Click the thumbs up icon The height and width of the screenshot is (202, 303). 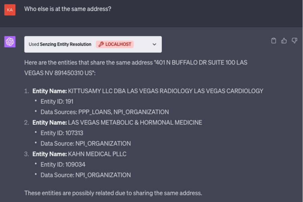(x=284, y=41)
